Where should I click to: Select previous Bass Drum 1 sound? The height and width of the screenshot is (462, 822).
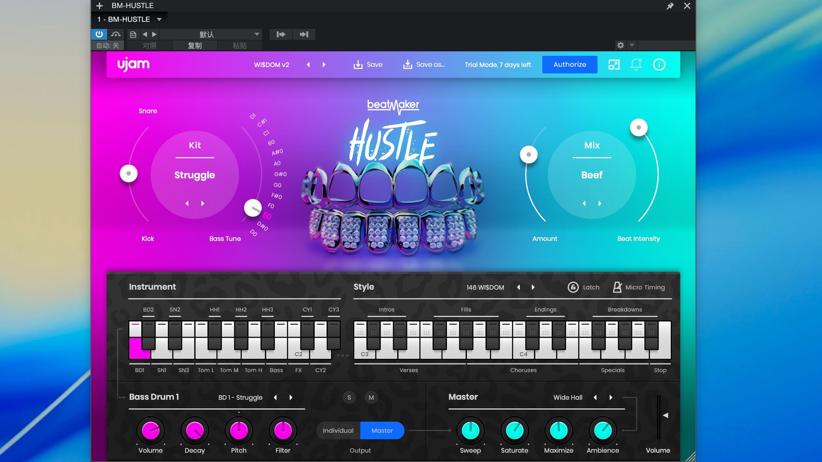275,397
